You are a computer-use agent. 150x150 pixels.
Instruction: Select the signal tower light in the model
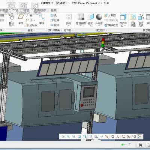[103, 44]
